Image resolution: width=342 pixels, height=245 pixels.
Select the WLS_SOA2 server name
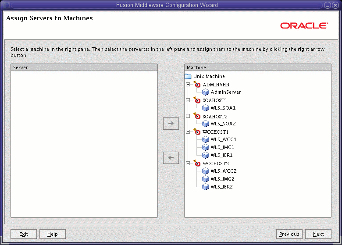click(223, 124)
